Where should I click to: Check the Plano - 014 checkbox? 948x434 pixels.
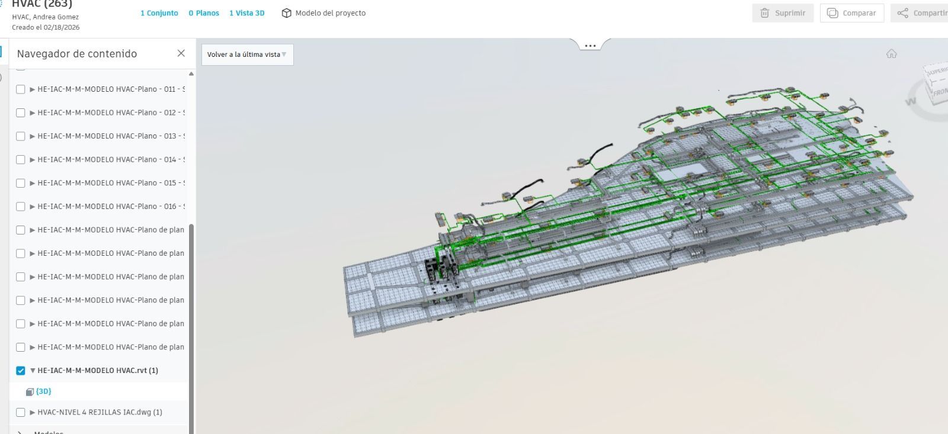coord(21,160)
